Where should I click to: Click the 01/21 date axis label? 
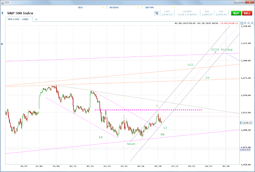point(175,166)
